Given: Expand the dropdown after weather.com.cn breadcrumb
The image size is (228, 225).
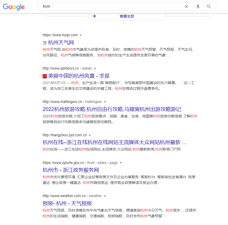Looking at the screenshot, I should click(105, 196).
